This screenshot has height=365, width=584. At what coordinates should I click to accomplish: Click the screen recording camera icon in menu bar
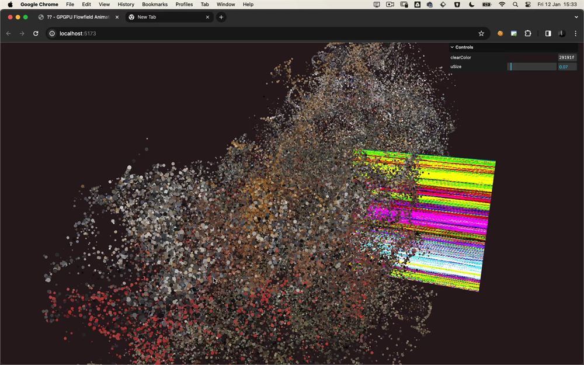coord(390,5)
